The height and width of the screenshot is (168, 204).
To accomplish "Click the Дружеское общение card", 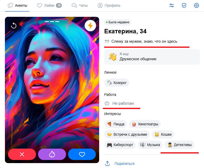I will click(152, 57).
